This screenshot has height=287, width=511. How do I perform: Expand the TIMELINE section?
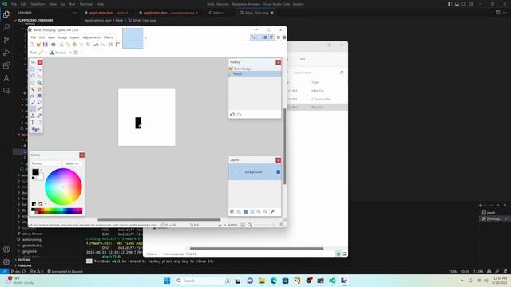click(25, 265)
